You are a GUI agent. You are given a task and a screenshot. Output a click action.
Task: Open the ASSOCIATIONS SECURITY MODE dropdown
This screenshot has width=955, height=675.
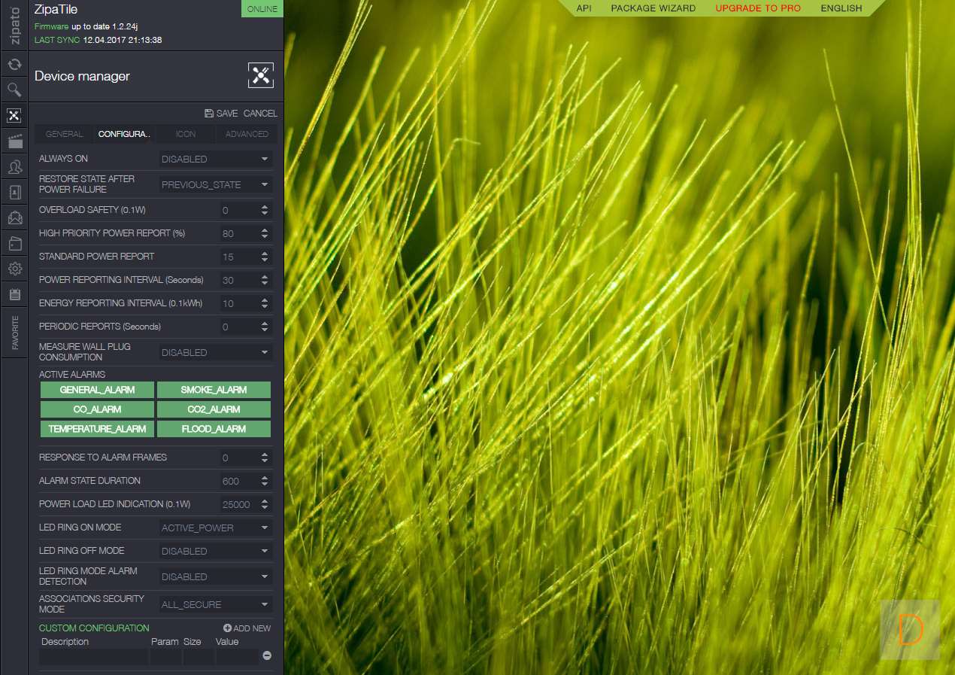click(216, 604)
